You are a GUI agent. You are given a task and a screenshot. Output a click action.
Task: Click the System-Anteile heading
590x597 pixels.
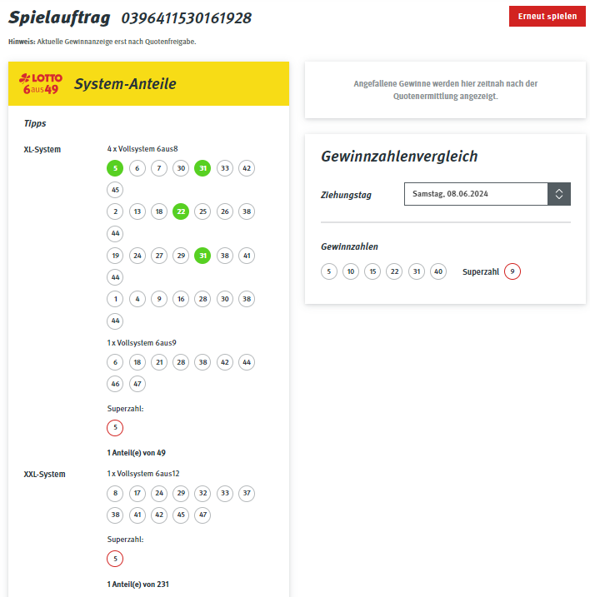coord(125,84)
